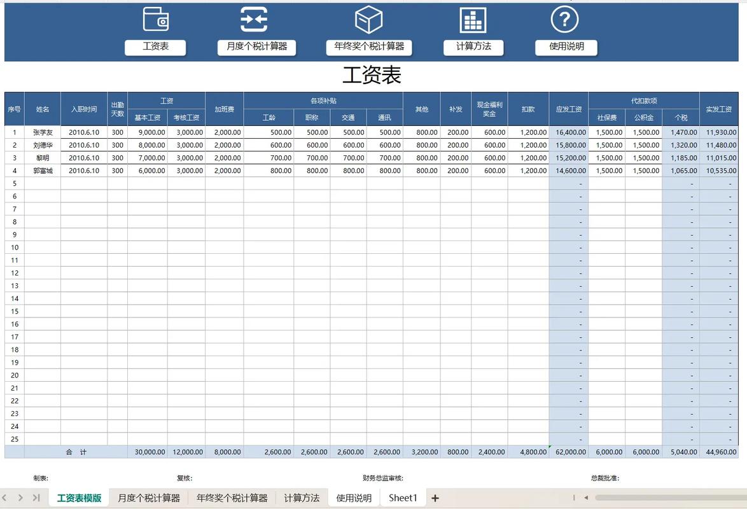Click the 财务总监审核: label

[382, 478]
